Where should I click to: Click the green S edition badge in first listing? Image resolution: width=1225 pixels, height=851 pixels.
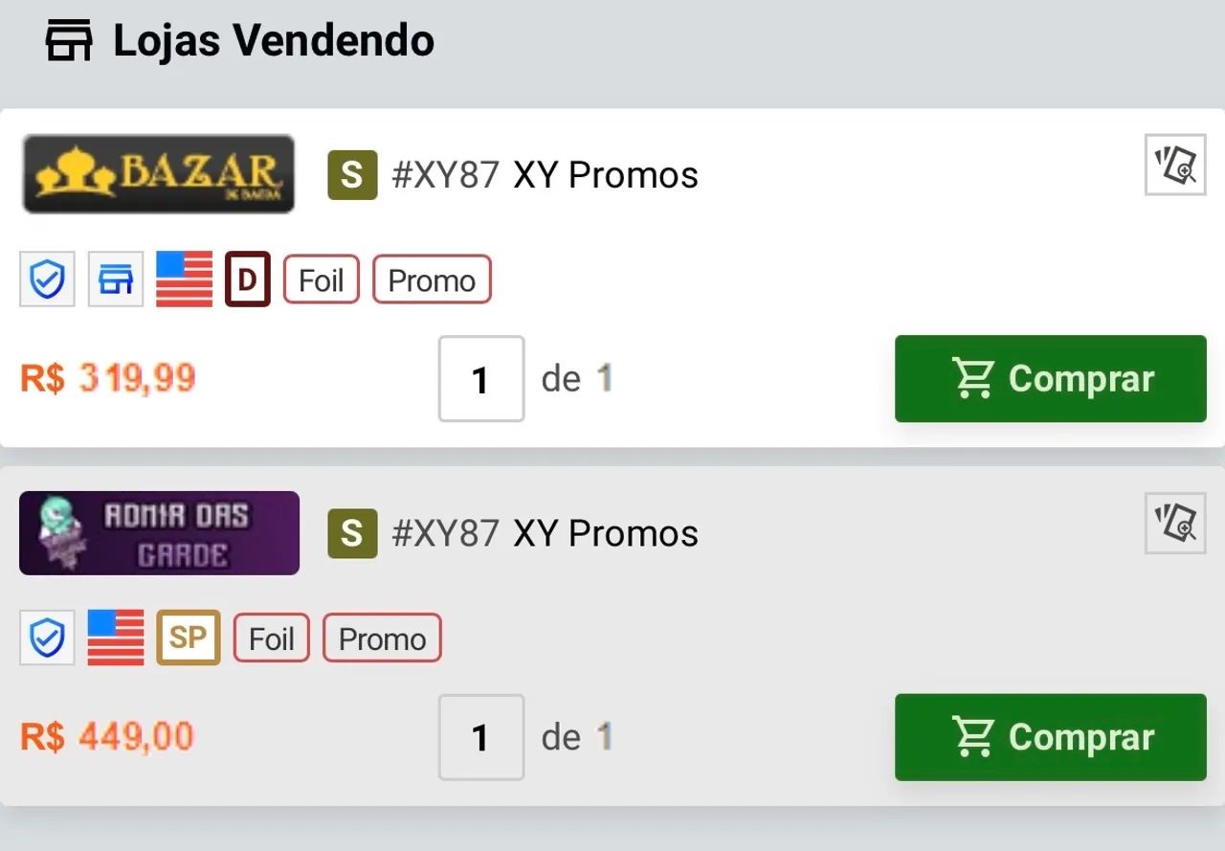point(352,175)
